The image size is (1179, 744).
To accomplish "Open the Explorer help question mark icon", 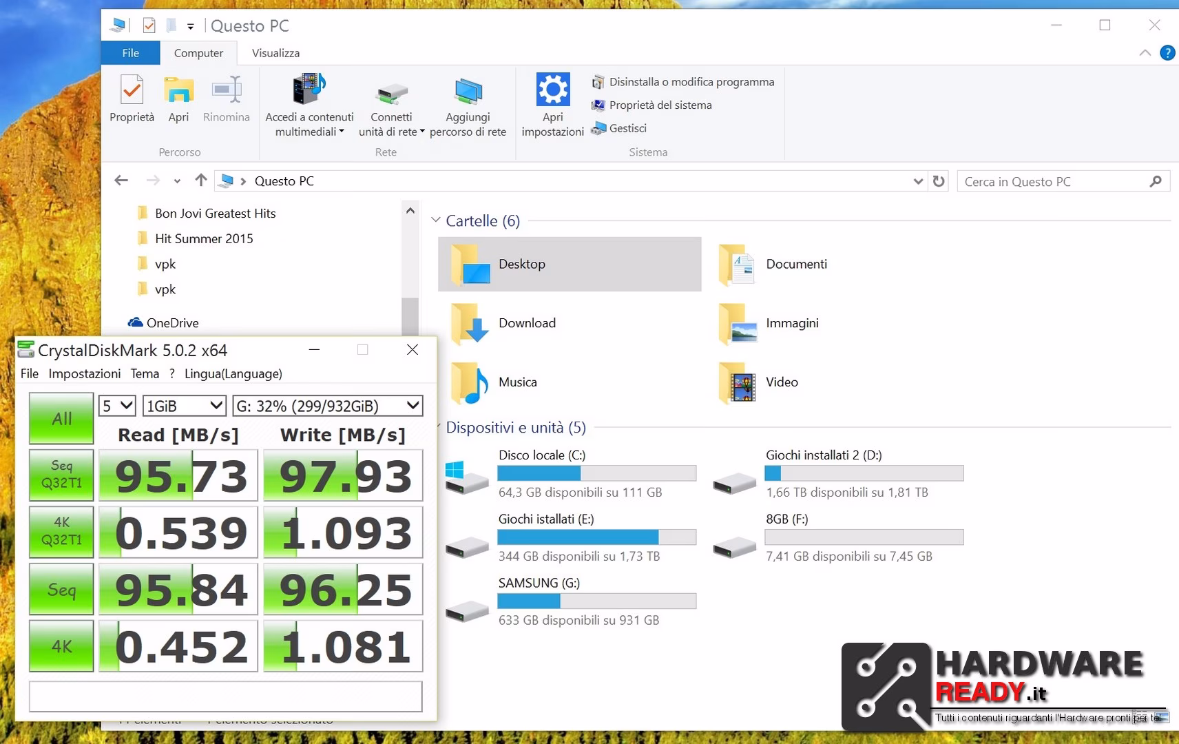I will [1167, 53].
